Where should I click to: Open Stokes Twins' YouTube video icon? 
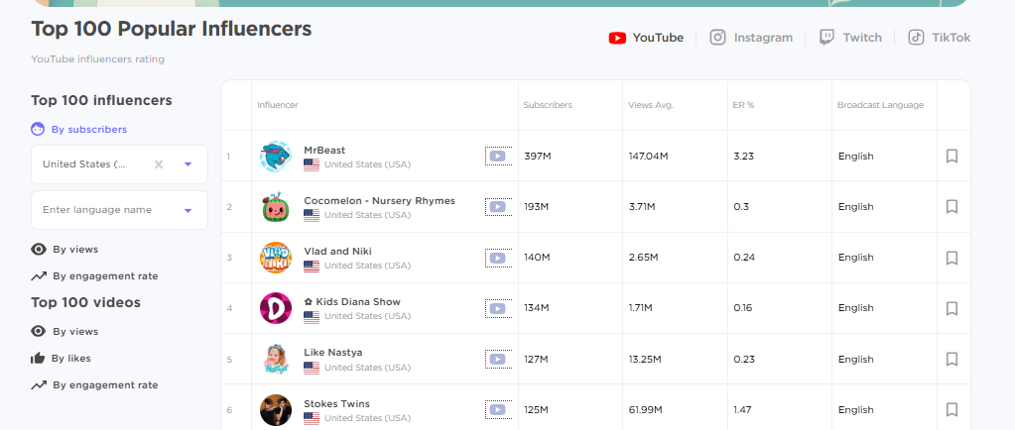tap(498, 409)
